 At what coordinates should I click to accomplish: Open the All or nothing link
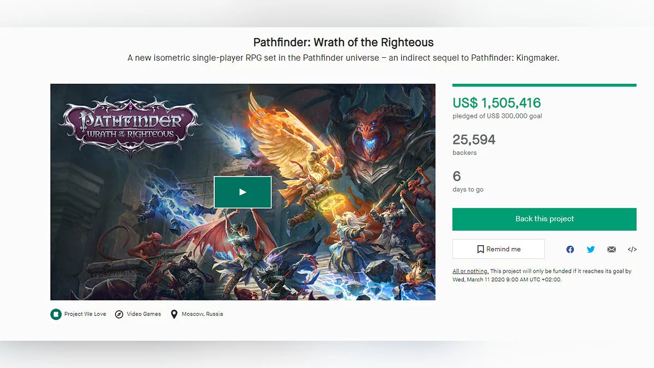coord(470,271)
